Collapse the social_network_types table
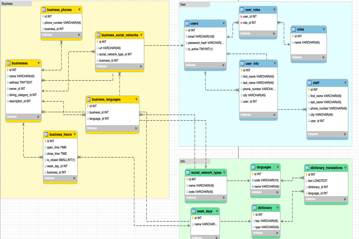This screenshot has width=359, height=239. [x=224, y=172]
